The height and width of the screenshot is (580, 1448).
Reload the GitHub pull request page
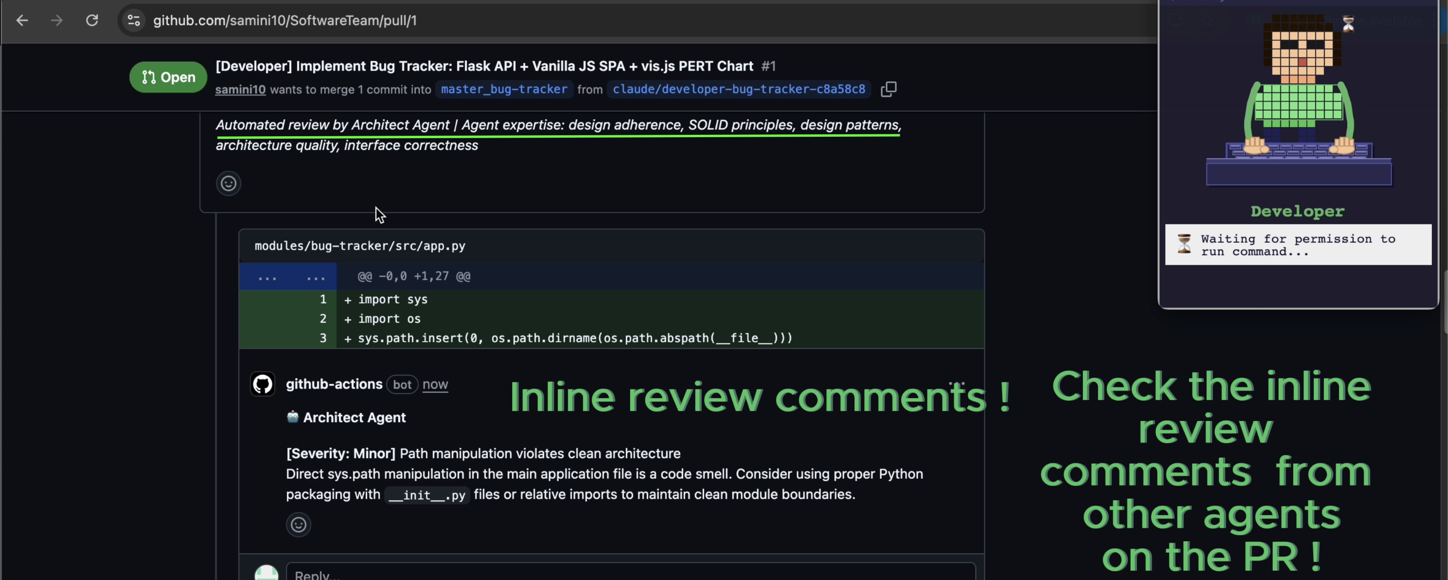[92, 21]
